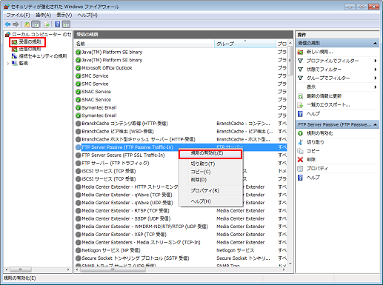Select Secure Socket トンネリング プロトコル rule

tap(181, 258)
